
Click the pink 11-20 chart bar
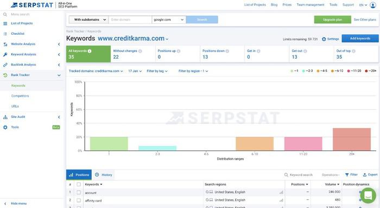(x=303, y=144)
